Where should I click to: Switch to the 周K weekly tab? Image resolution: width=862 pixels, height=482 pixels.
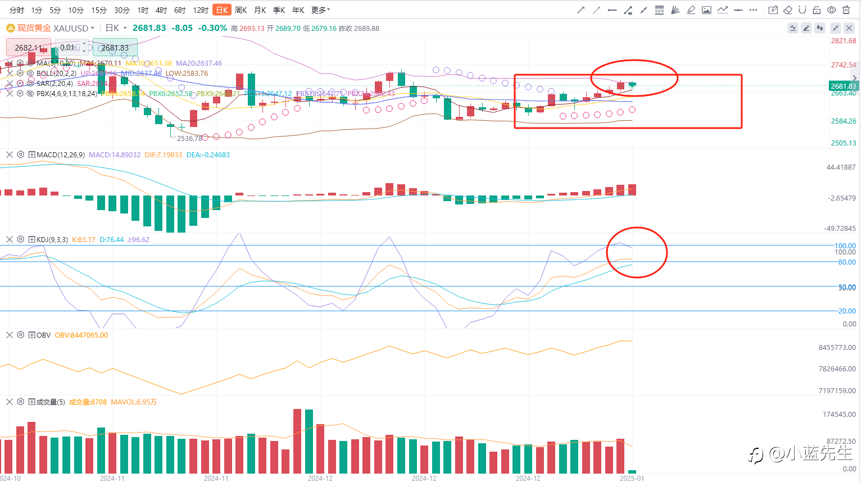(241, 10)
